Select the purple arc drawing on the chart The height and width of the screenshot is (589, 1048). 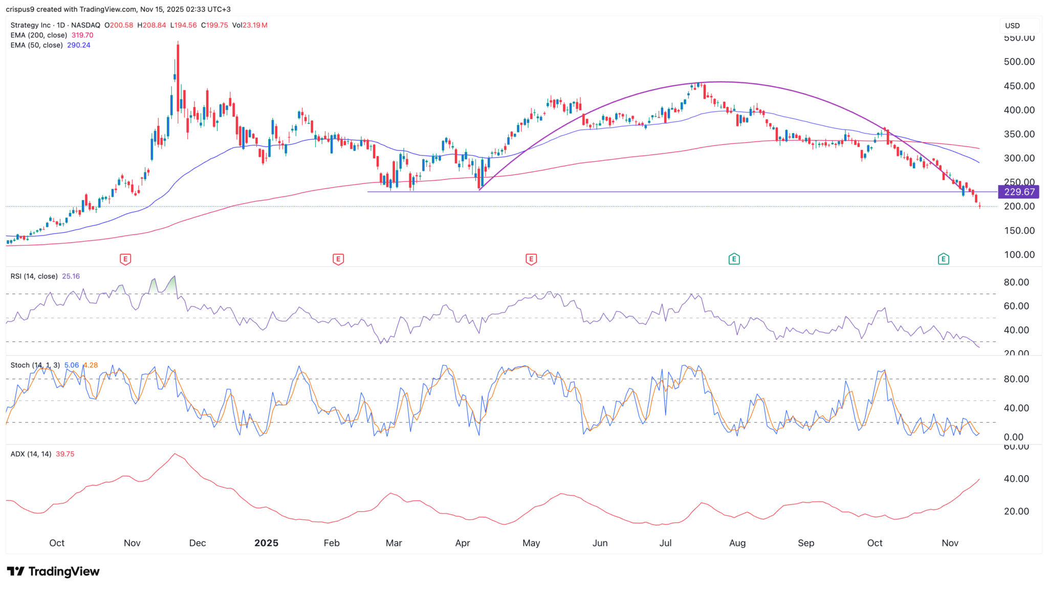(x=716, y=82)
